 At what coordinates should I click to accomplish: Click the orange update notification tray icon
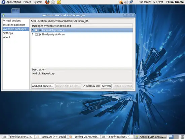click(x=121, y=2)
